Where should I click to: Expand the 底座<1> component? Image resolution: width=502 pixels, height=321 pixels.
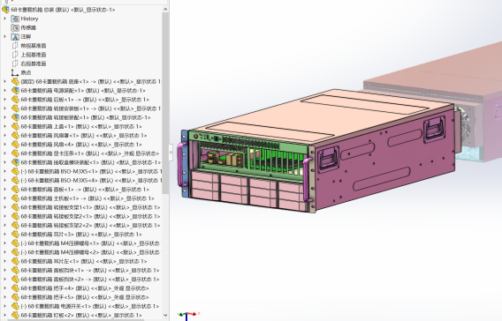click(x=4, y=82)
